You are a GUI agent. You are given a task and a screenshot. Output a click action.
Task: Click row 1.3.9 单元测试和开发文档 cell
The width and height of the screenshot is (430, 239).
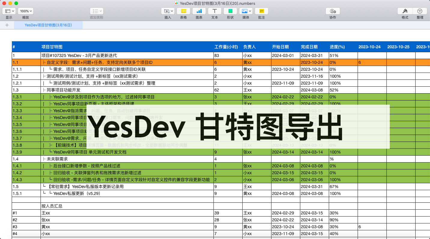pyautogui.click(x=127, y=152)
